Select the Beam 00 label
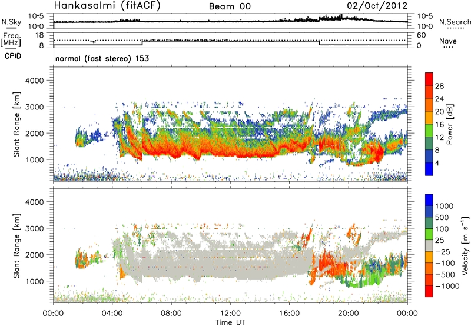The width and height of the screenshot is (471, 326). (x=230, y=6)
